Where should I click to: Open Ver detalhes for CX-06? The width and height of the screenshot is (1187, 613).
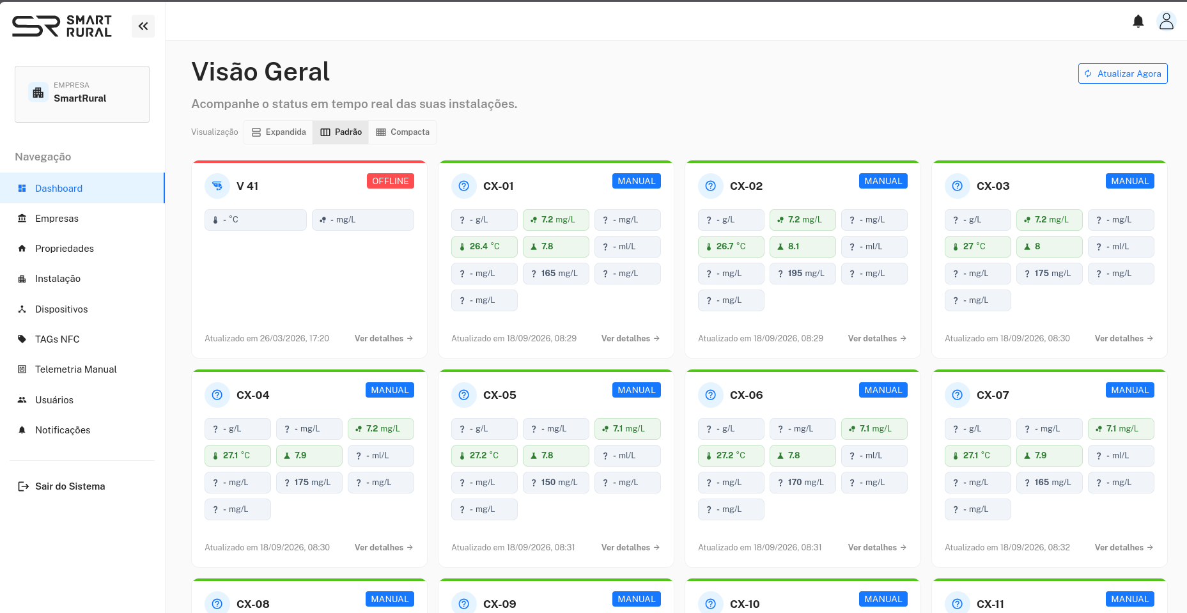[x=878, y=547]
